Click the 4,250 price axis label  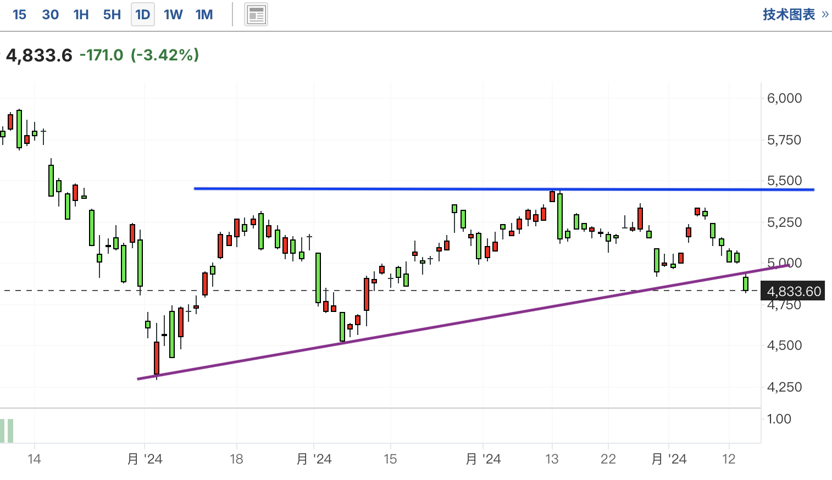pyautogui.click(x=784, y=387)
